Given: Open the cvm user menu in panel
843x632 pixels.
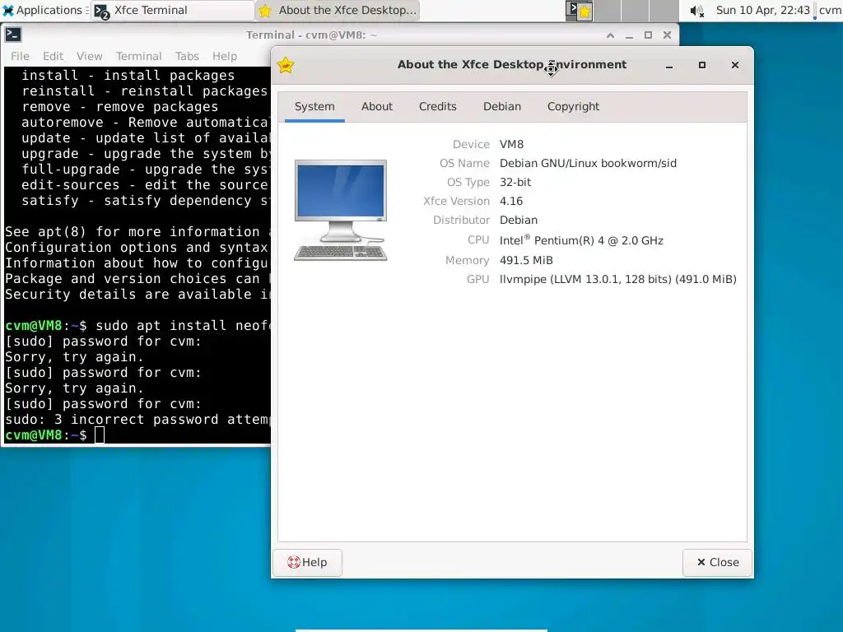Looking at the screenshot, I should tap(830, 10).
